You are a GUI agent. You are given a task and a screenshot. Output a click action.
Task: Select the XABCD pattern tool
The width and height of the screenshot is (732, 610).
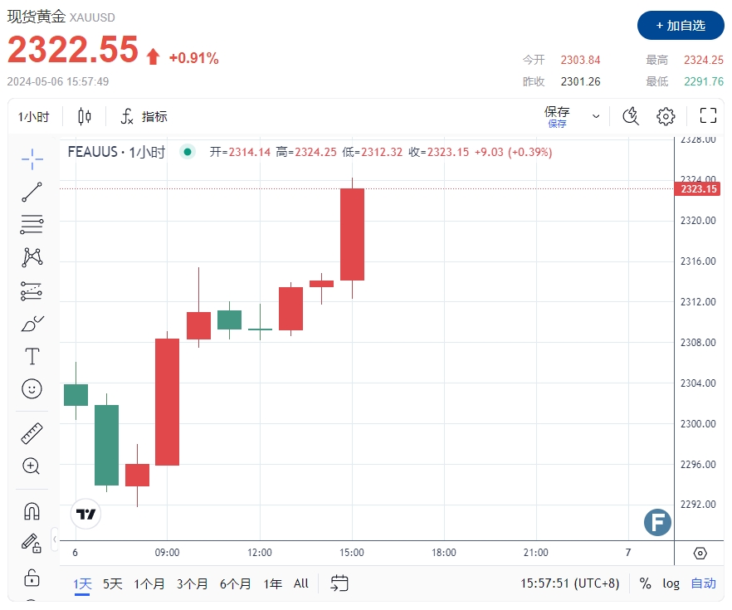point(32,257)
